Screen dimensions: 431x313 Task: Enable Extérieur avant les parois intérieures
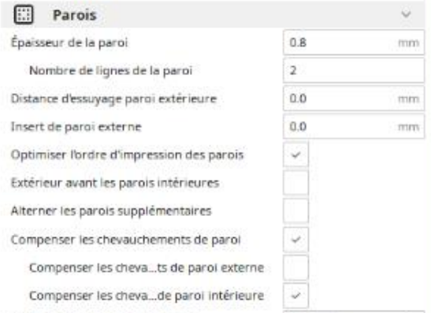295,183
